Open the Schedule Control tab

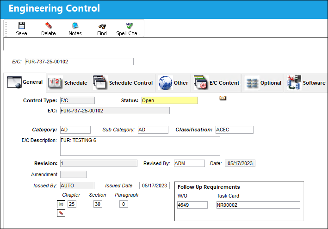pos(123,83)
